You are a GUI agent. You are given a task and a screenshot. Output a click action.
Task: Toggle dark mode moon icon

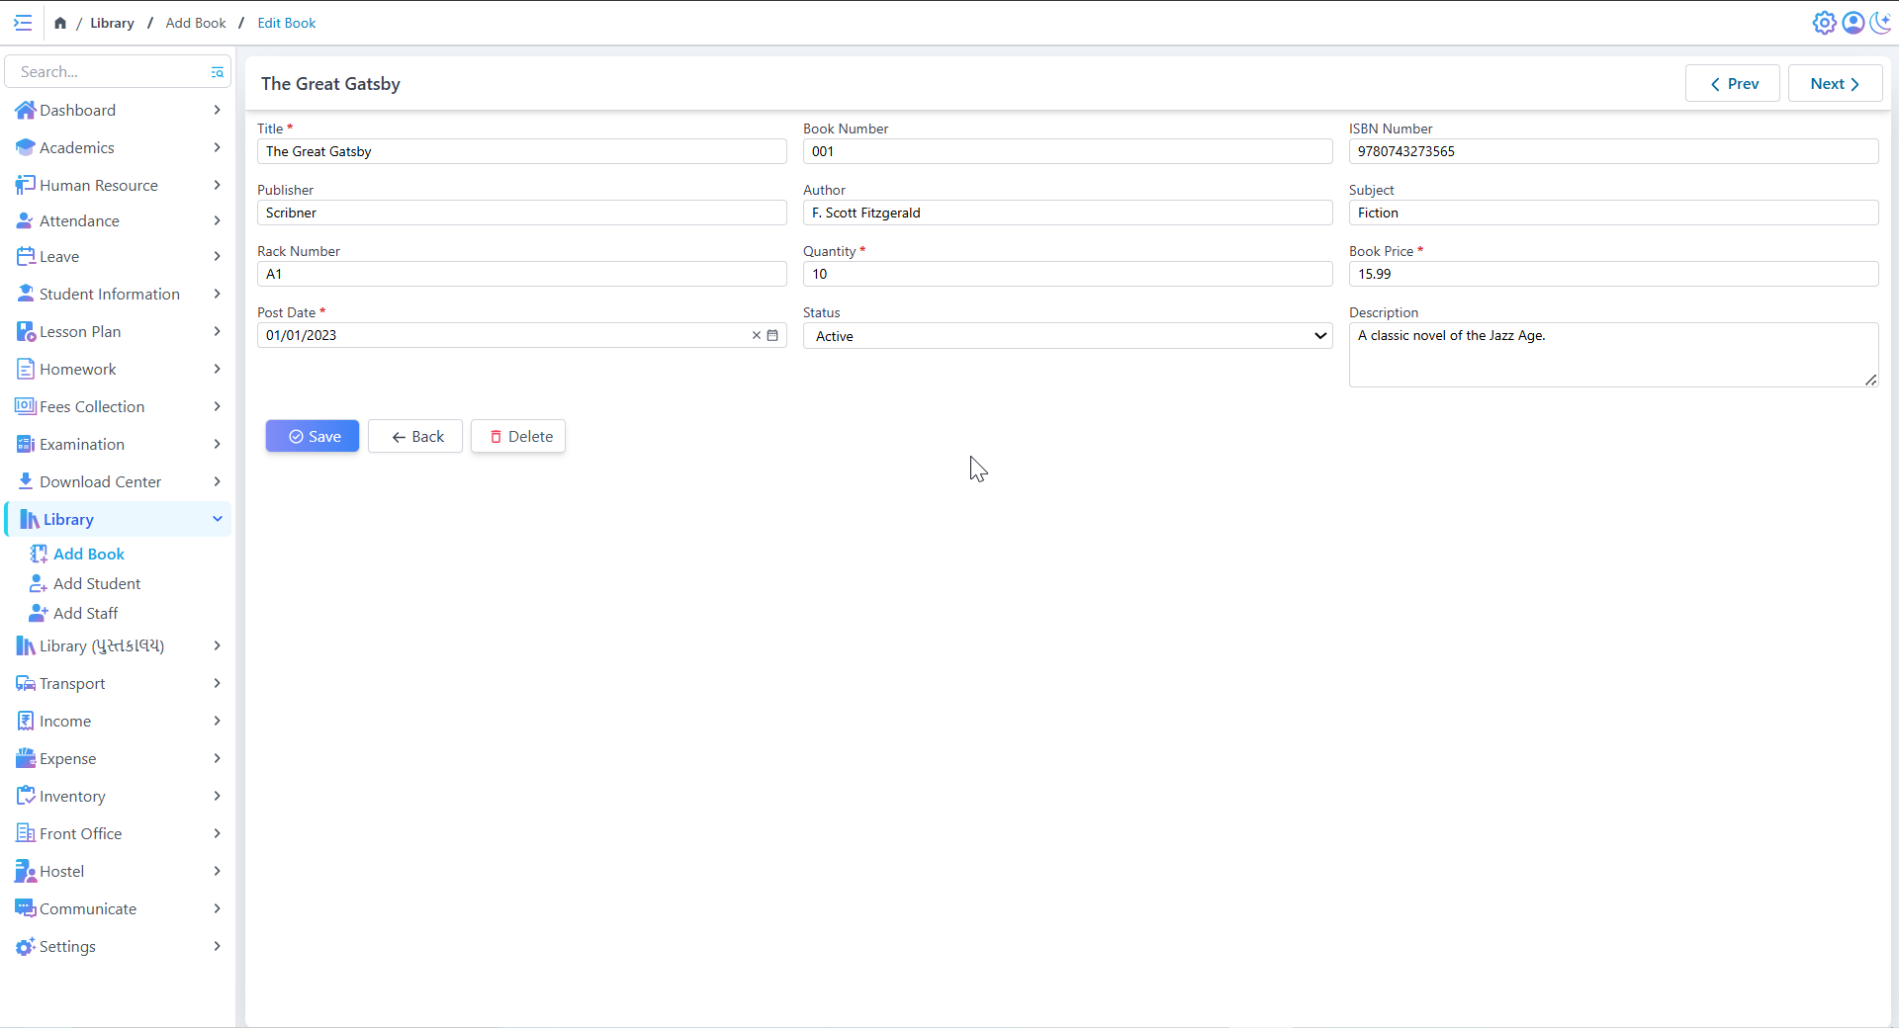(x=1880, y=23)
